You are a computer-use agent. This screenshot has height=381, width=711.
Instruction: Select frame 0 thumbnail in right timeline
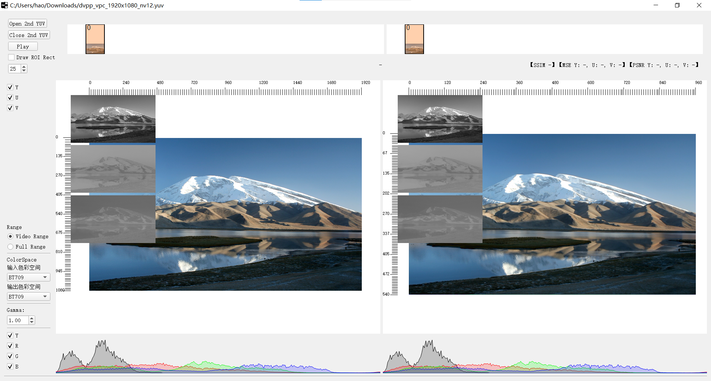414,39
